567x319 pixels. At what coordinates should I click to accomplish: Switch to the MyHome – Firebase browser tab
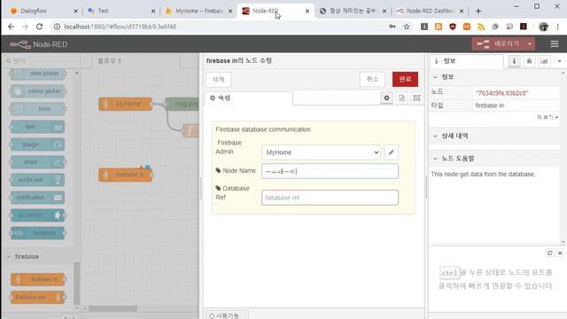click(x=198, y=11)
